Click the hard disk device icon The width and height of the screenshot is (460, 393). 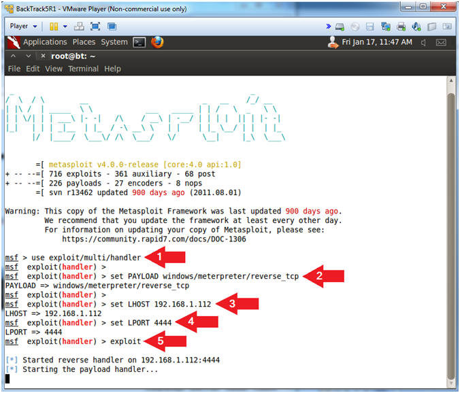[x=340, y=27]
